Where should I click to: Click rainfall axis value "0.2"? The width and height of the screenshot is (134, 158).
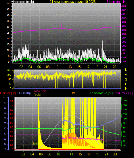(x=12, y=140)
